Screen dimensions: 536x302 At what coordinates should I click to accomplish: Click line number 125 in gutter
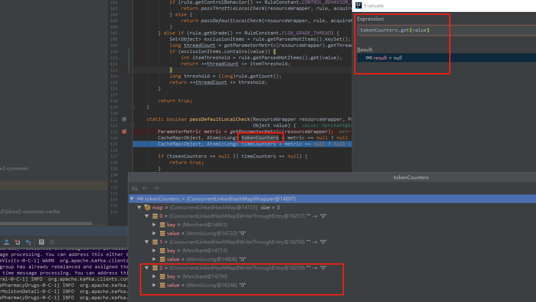click(114, 144)
